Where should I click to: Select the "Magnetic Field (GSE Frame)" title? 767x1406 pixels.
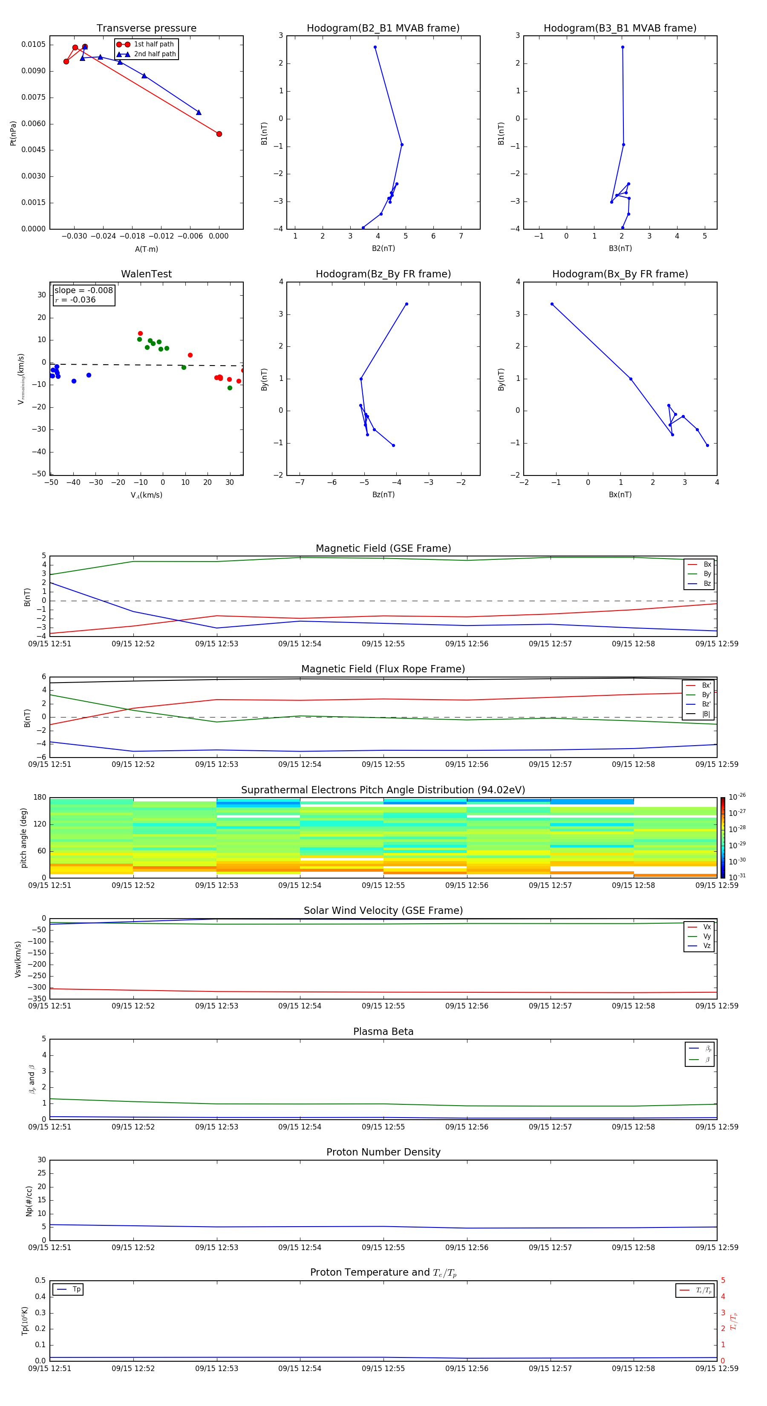pyautogui.click(x=383, y=548)
